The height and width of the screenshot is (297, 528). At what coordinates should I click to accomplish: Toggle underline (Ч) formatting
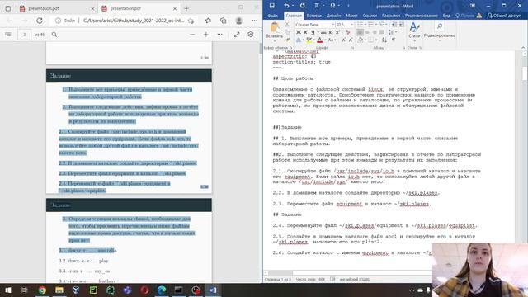(313, 32)
